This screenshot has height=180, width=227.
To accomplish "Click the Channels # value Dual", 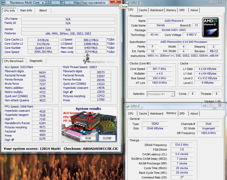I will 208,124.
